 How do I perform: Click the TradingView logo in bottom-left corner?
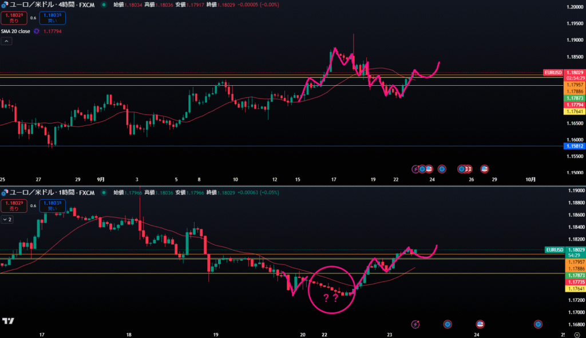pyautogui.click(x=8, y=321)
